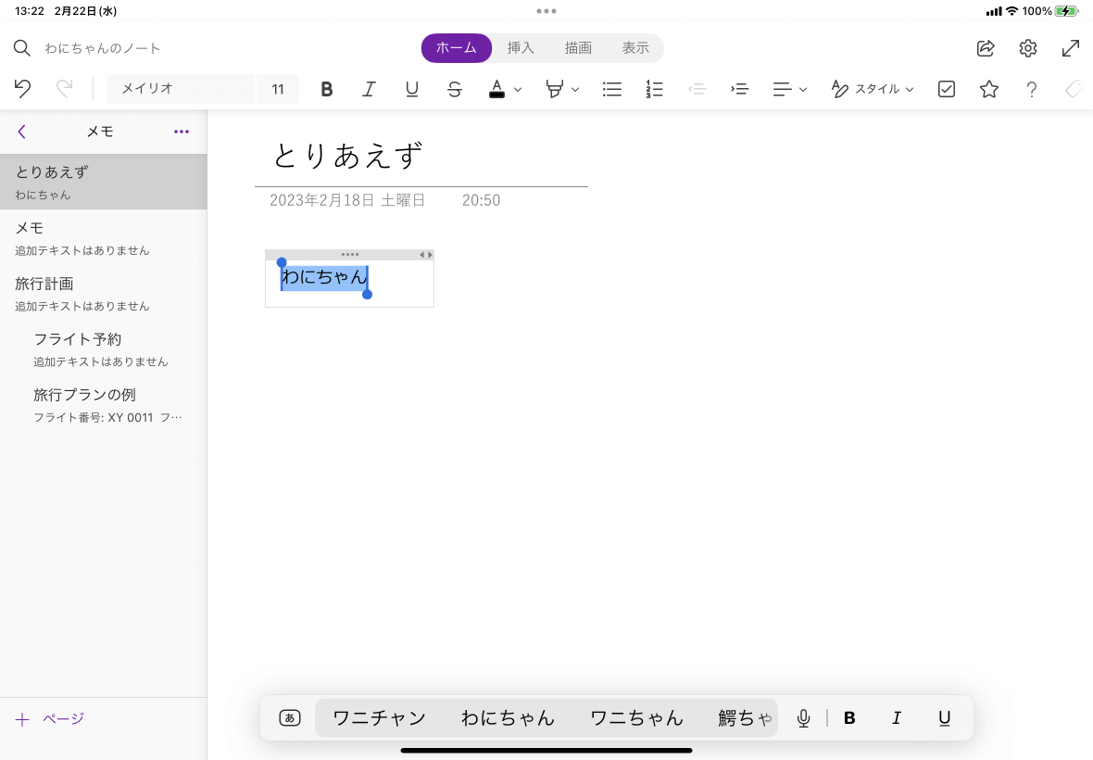Toggle bold in the top toolbar
The image size is (1093, 760).
(326, 89)
